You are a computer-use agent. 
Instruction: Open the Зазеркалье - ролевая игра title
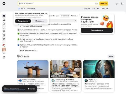[97, 84]
